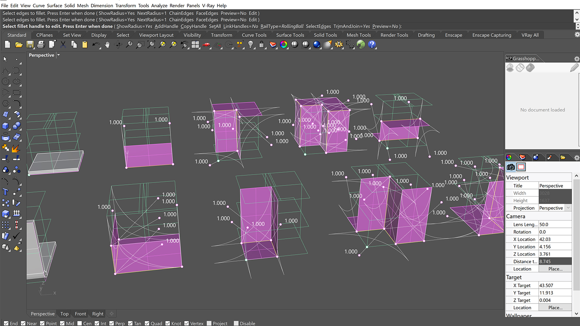
Task: Click the color wheel properties tab
Action: [x=509, y=157]
